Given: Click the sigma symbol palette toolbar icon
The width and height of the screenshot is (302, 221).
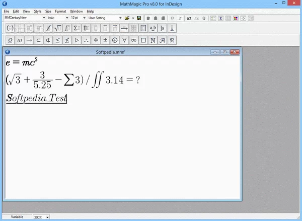Looking at the screenshot, I should [x=220, y=18].
